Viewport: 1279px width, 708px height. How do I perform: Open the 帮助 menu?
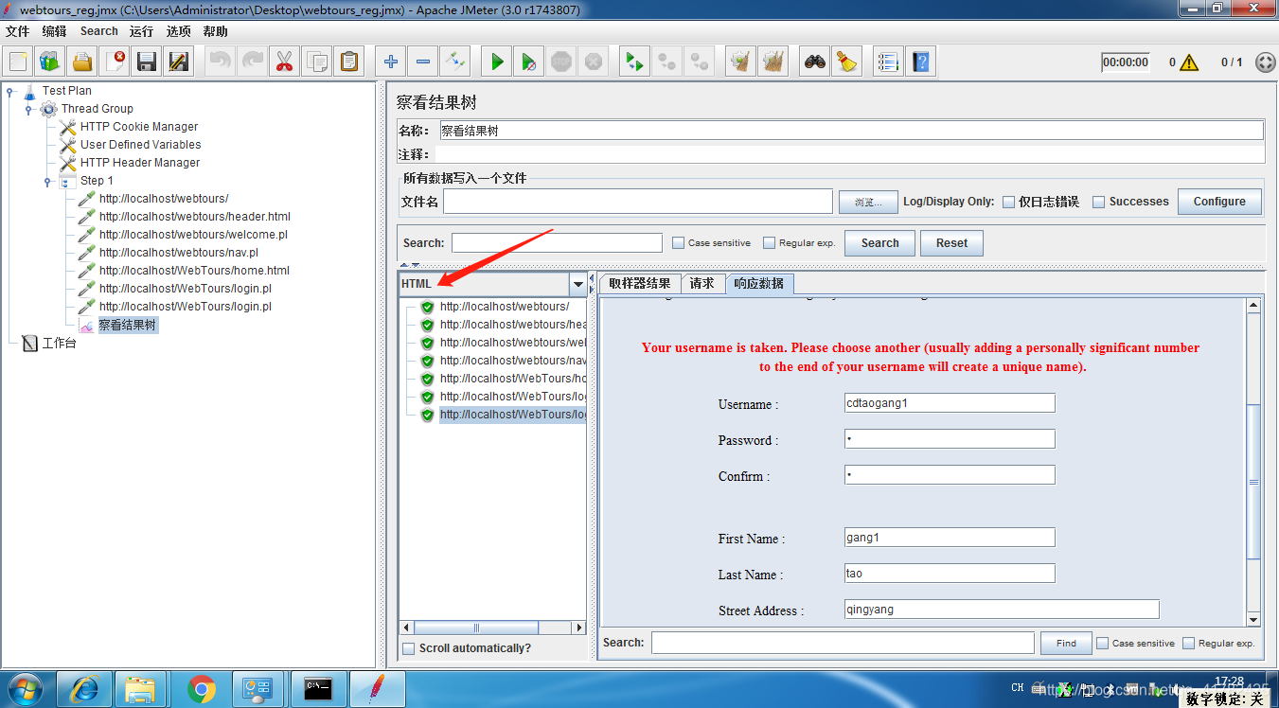(x=215, y=31)
